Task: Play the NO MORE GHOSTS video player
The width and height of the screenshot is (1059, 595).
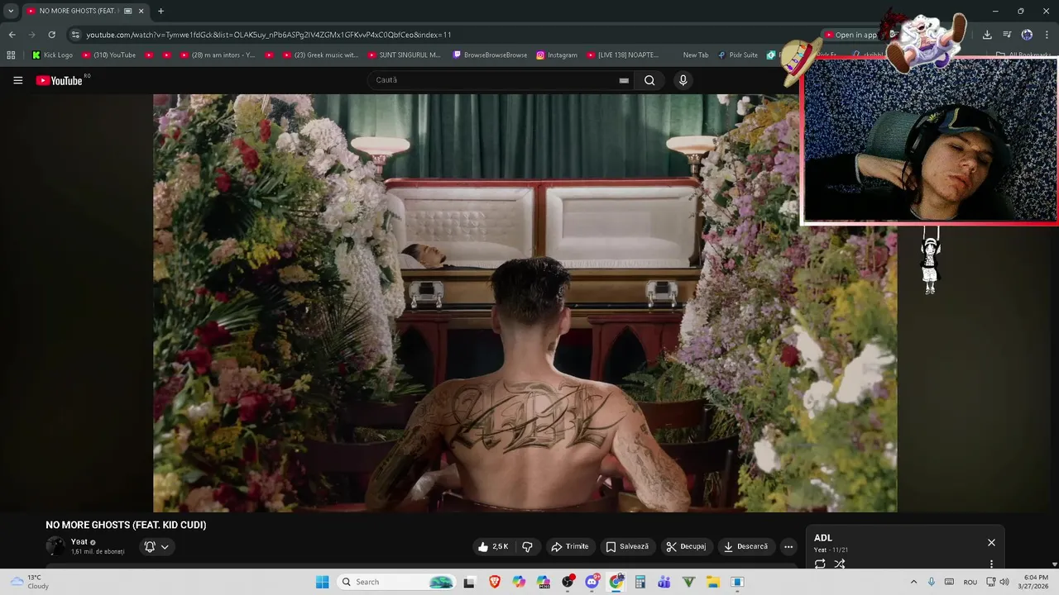Action: [525, 302]
